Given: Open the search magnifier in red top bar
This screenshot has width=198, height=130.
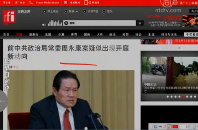Looking at the screenshot, I should [31, 3].
